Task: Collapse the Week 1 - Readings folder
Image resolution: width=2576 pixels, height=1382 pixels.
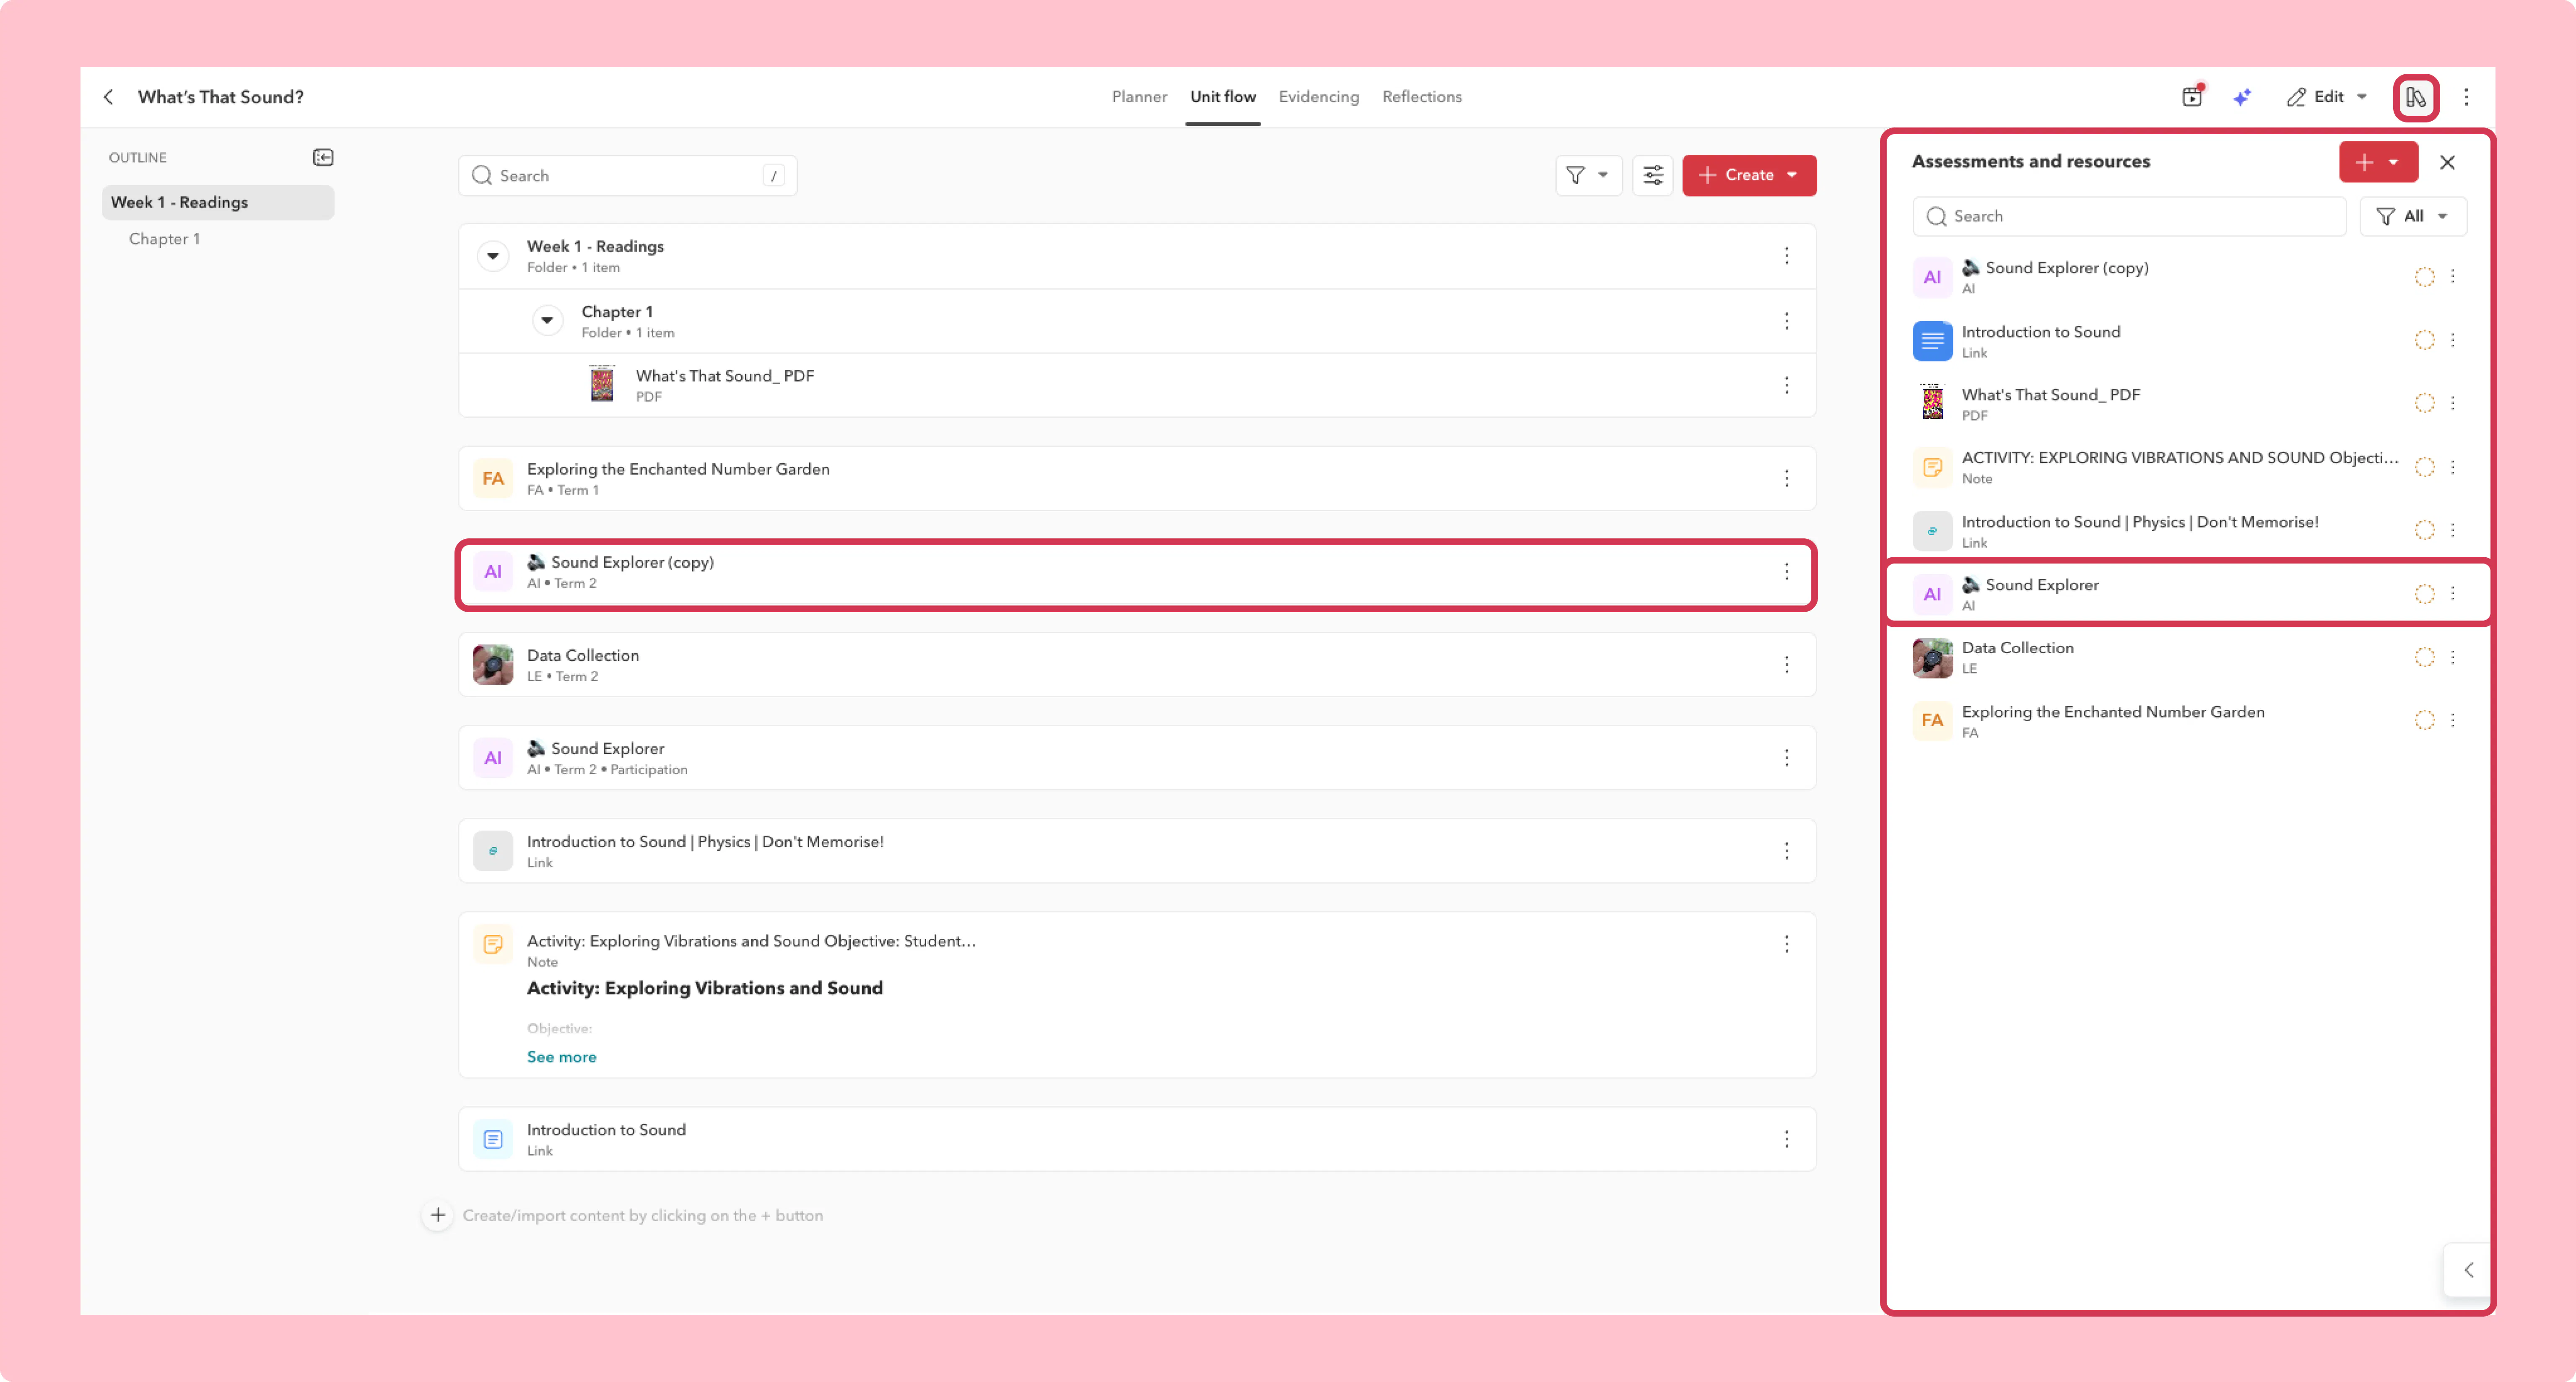Action: tap(493, 256)
